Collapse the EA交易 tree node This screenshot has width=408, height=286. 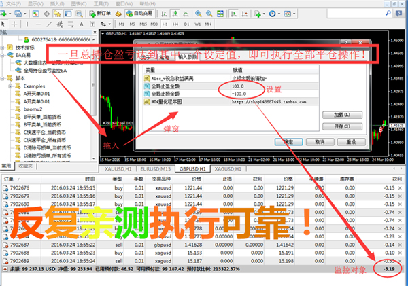click(x=2, y=55)
